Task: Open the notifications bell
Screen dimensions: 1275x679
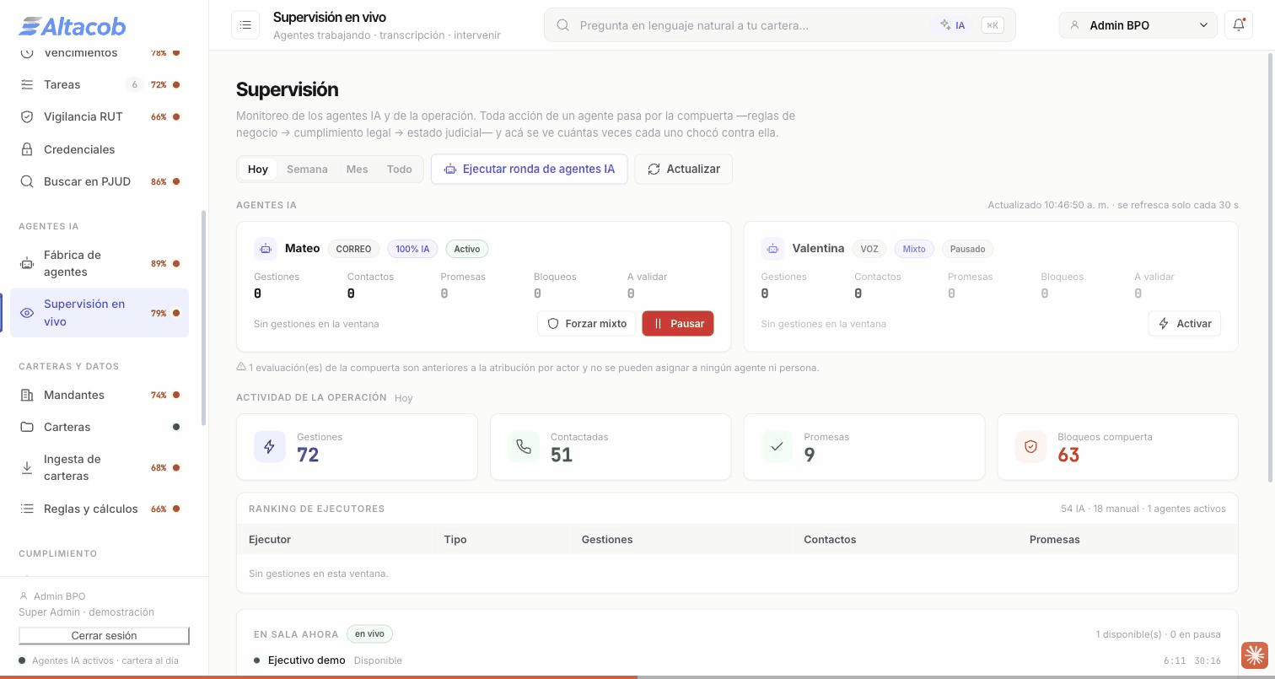Action: pos(1238,25)
